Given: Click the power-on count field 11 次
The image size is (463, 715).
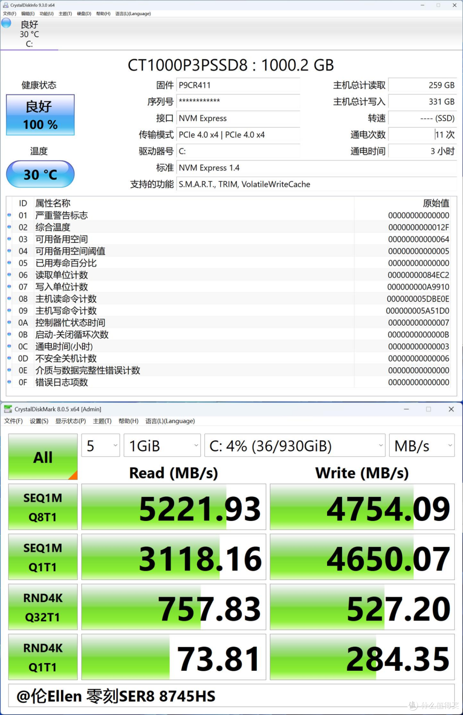Looking at the screenshot, I should pos(422,135).
